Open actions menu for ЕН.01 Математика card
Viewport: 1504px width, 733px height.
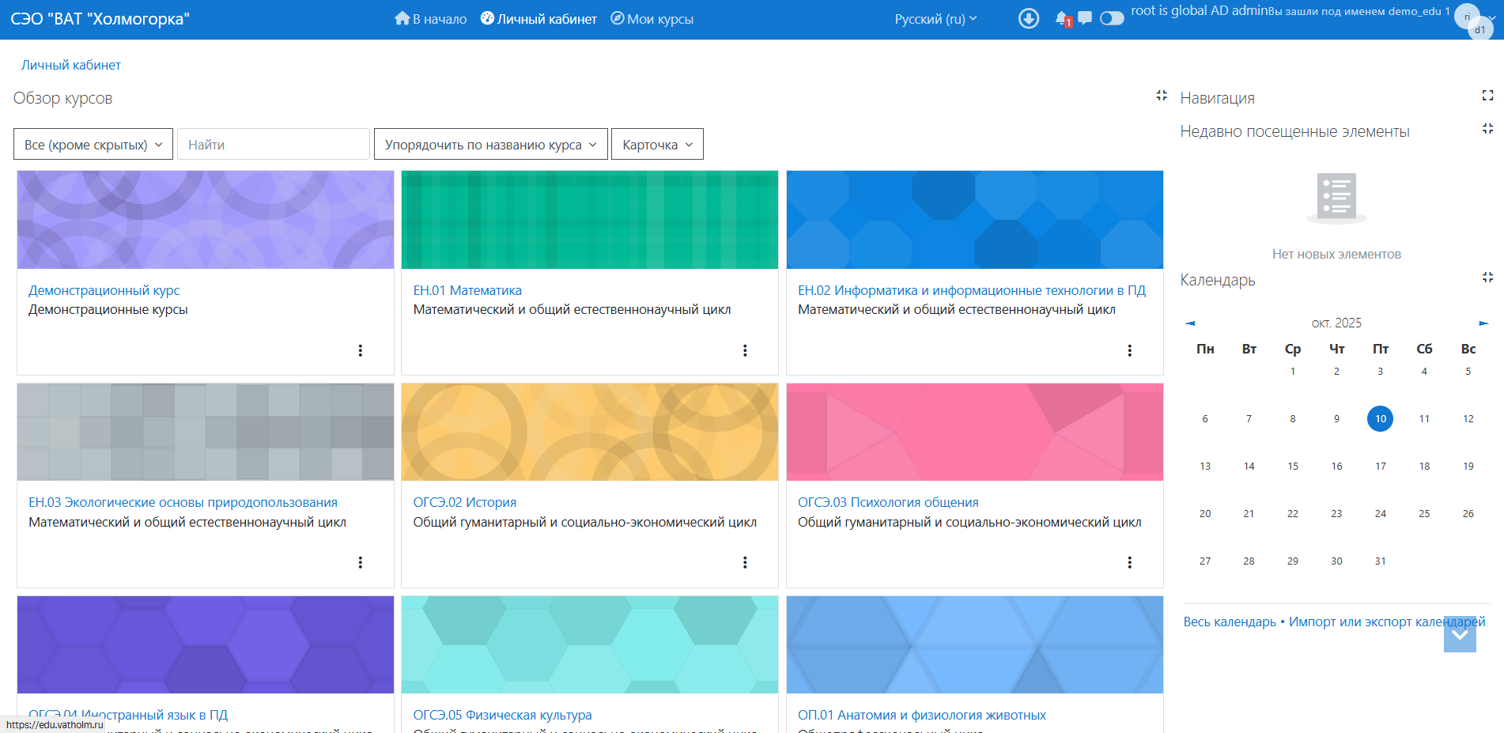click(744, 350)
